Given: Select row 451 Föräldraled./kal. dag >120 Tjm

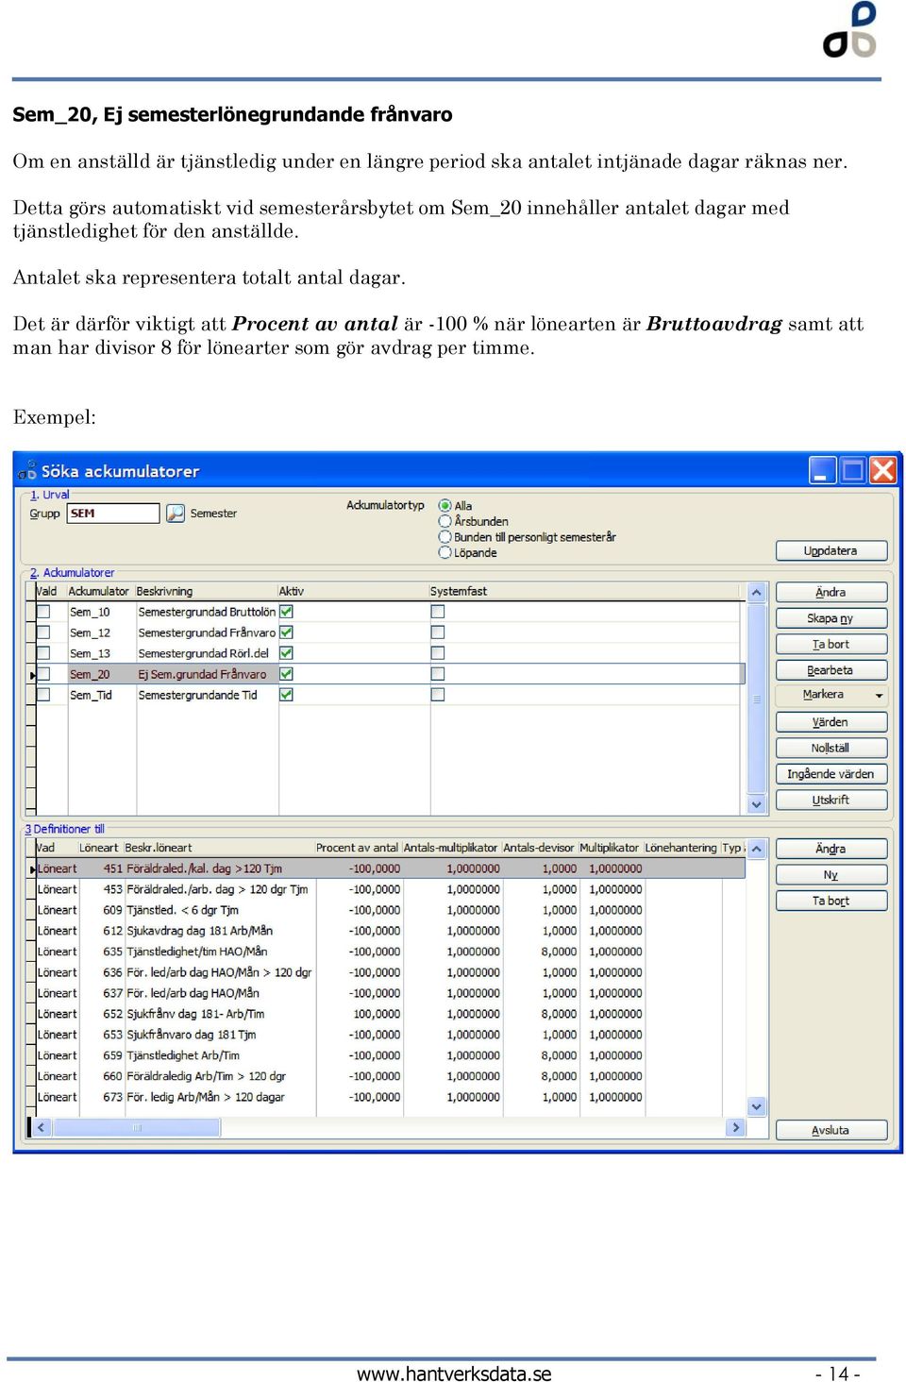Looking at the screenshot, I should (x=388, y=868).
